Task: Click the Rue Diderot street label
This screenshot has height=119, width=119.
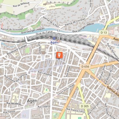Action: coord(44,107)
